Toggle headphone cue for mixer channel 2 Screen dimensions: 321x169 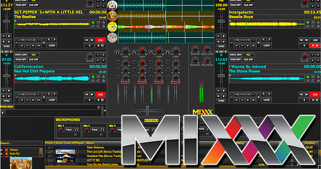134,52
